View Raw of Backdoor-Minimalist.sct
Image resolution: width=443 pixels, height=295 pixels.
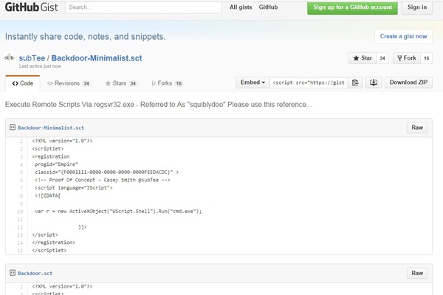417,128
